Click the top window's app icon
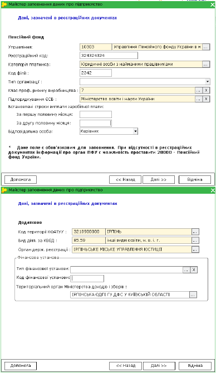Image resolution: width=216 pixels, height=373 pixels. [4, 4]
